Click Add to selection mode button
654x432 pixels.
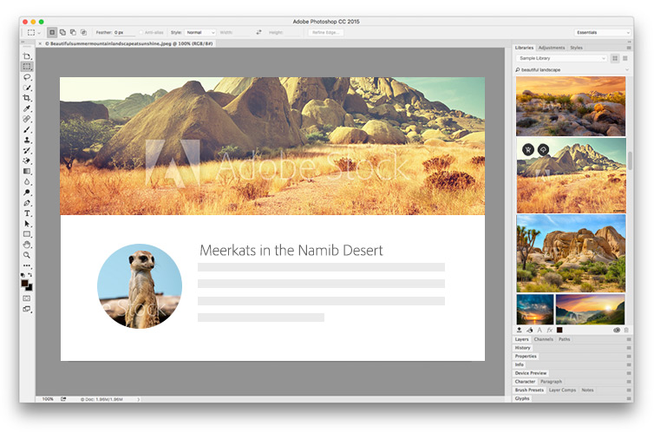(62, 32)
